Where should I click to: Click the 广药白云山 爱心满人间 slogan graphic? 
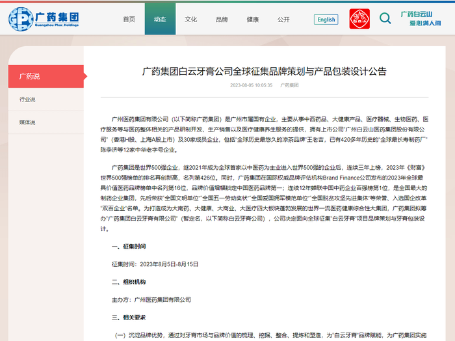tap(421, 19)
